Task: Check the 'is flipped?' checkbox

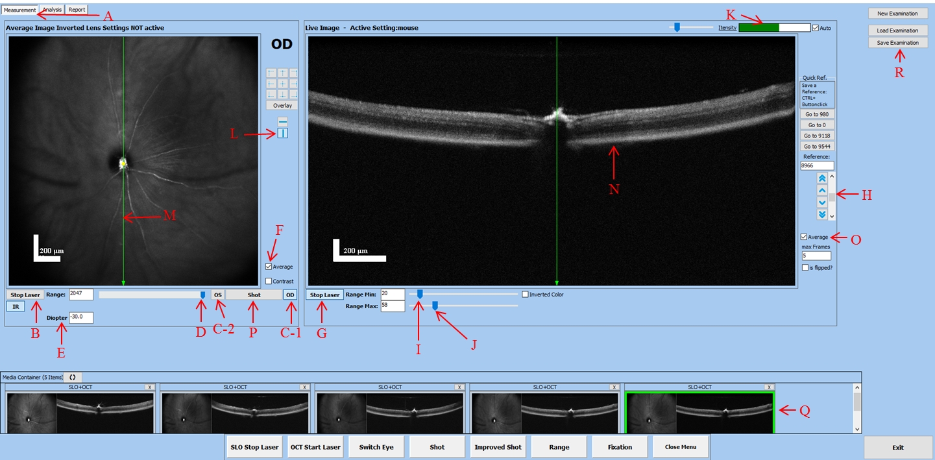Action: coord(805,267)
